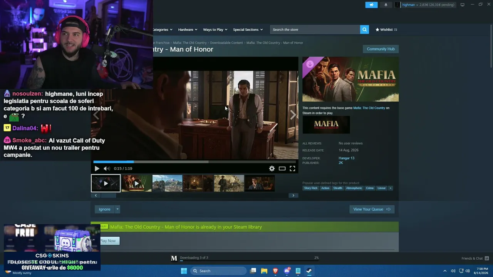The width and height of the screenshot is (493, 277).
Task: Click the Stealth tag
Action: (338, 188)
